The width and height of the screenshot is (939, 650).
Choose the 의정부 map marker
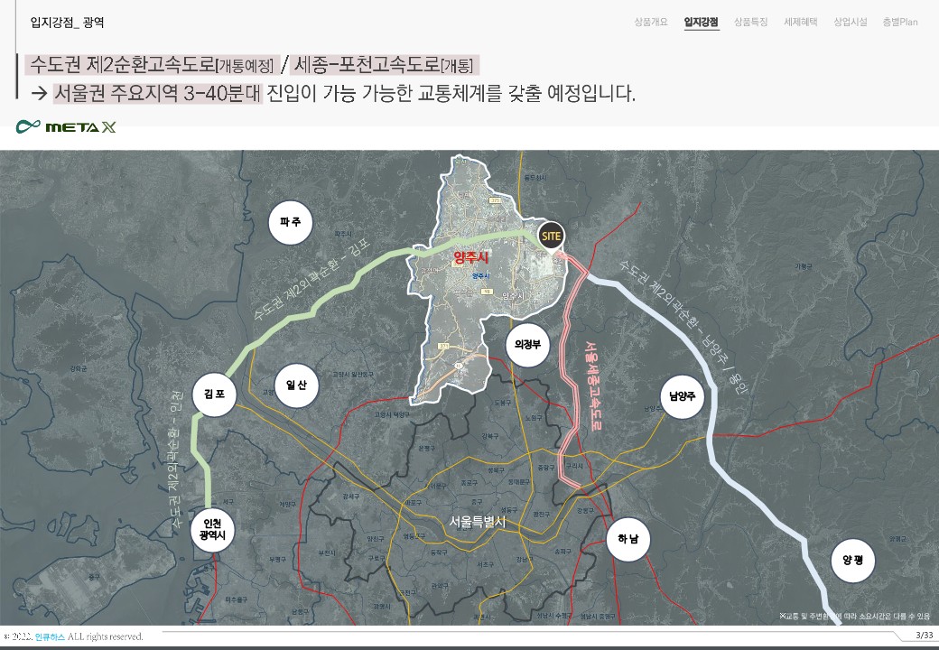coord(527,344)
